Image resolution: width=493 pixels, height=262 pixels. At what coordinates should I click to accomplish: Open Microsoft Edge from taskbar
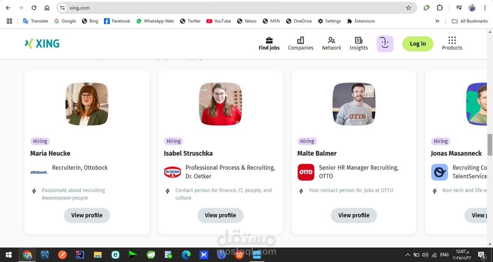[186, 255]
